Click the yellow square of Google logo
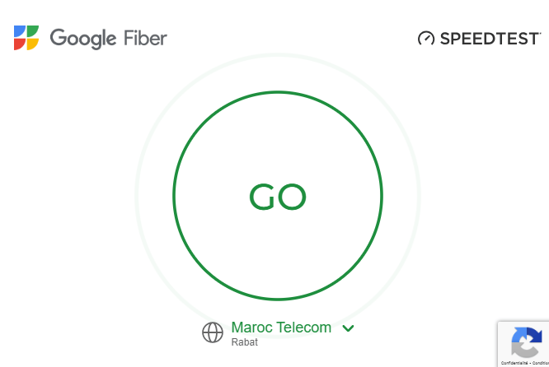 (33, 44)
